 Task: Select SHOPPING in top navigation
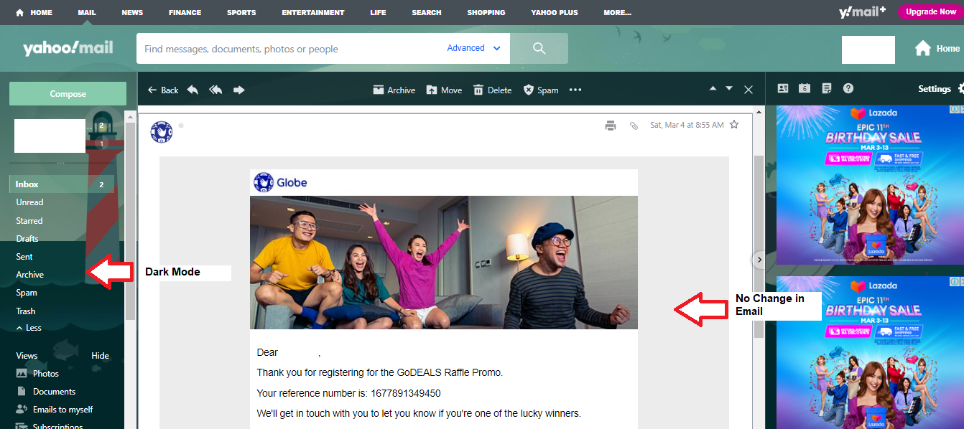[486, 12]
